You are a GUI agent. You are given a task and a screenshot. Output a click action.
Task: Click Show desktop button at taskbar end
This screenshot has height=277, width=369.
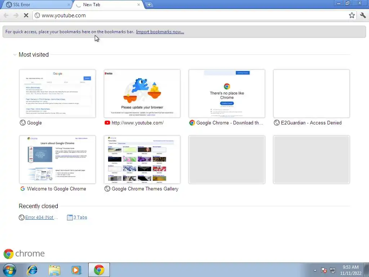366,270
